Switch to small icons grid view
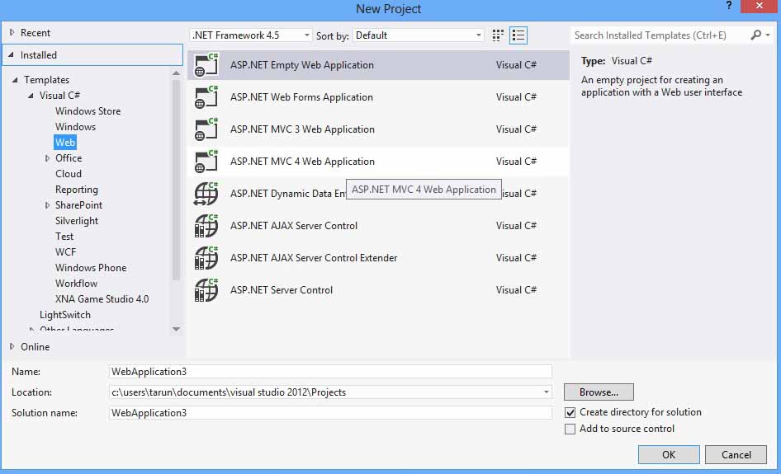Image resolution: width=781 pixels, height=474 pixels. coord(498,35)
